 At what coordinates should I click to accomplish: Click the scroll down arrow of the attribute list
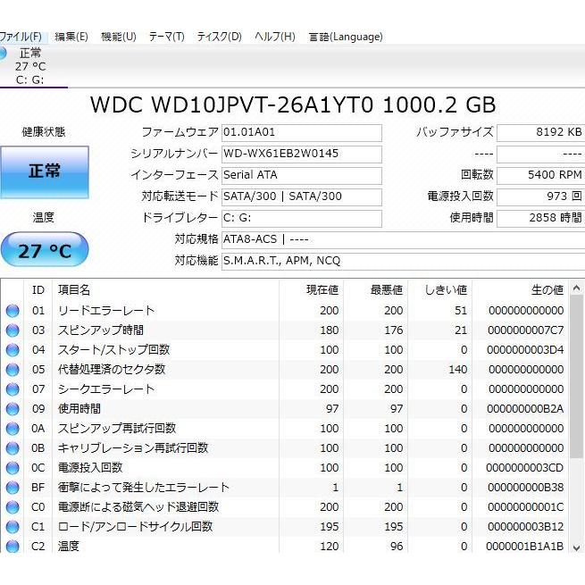pyautogui.click(x=576, y=547)
